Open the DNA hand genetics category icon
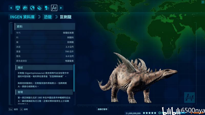 tap(39, 8)
